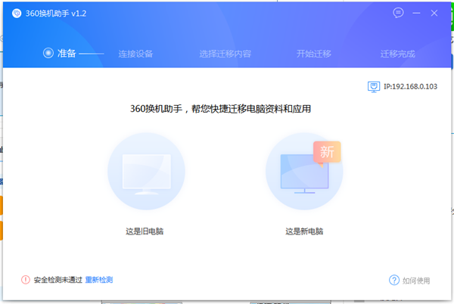This screenshot has width=454, height=304.
Task: Select the old computer monitor icon
Action: (x=145, y=173)
